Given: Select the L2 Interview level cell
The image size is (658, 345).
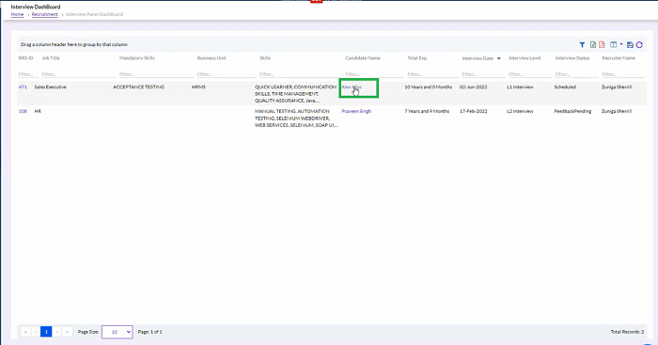Looking at the screenshot, I should point(520,111).
